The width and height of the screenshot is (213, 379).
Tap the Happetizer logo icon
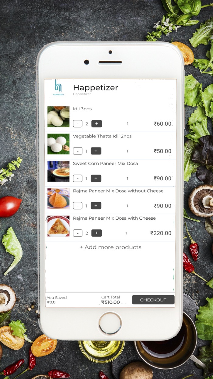[58, 88]
